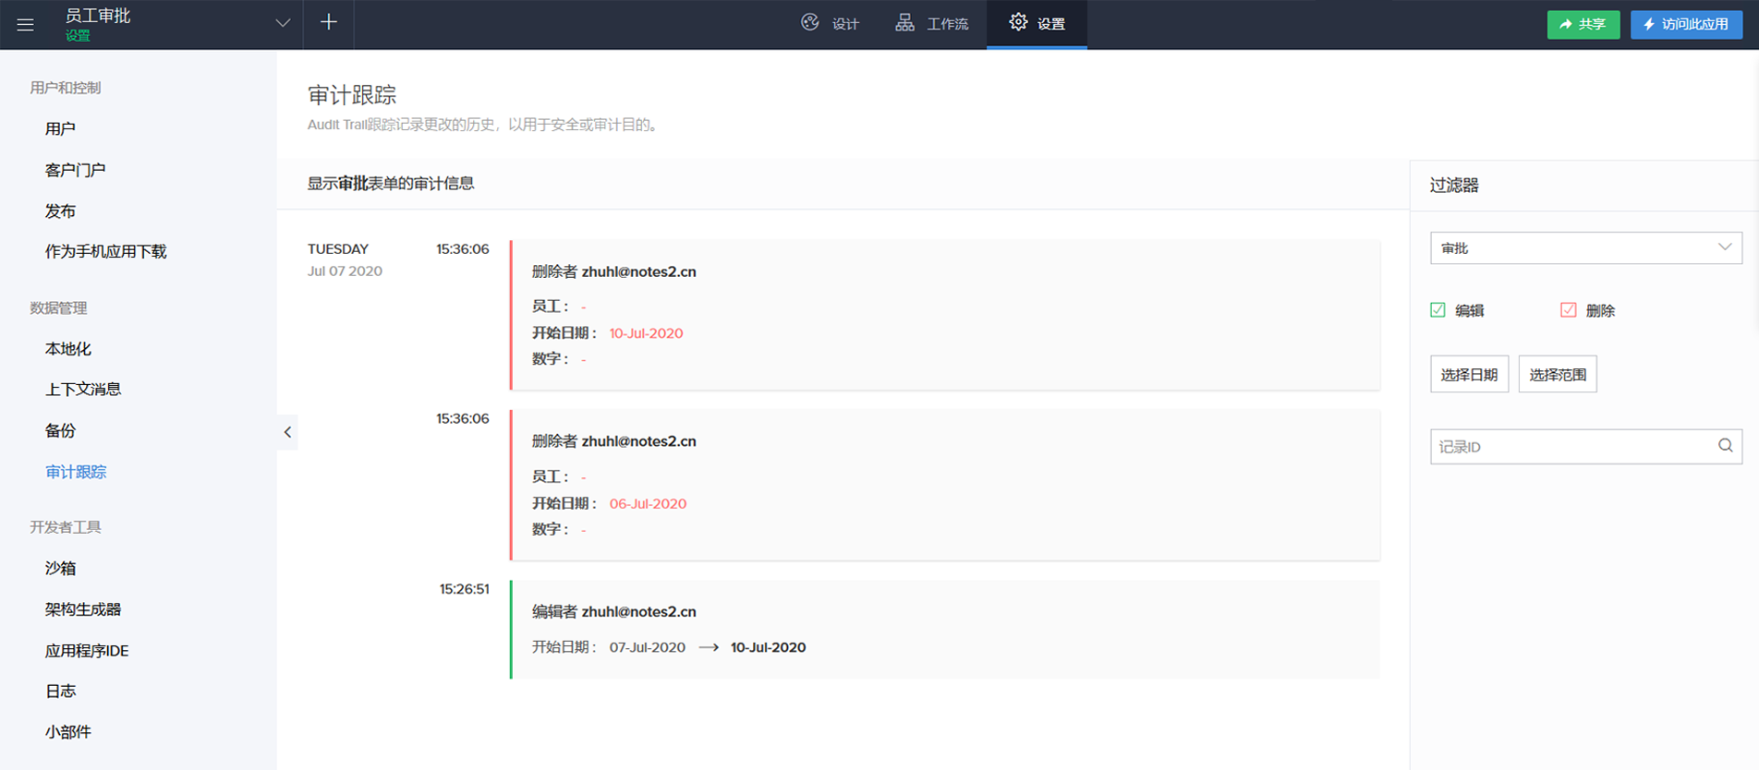Image resolution: width=1759 pixels, height=770 pixels.
Task: Uncheck the 编辑 filter checkbox
Action: pyautogui.click(x=1438, y=310)
